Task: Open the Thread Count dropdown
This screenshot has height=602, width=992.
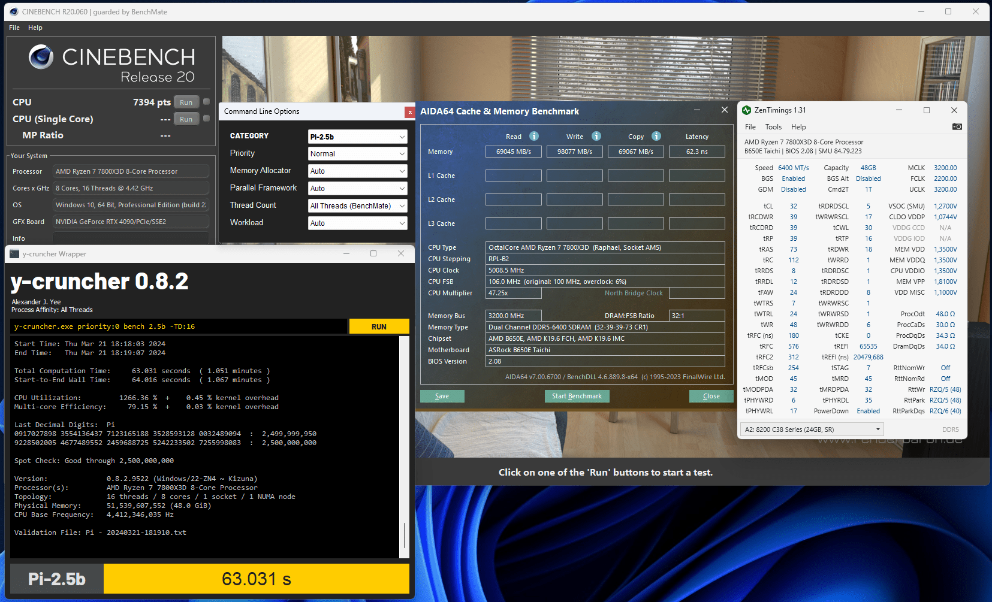Action: pos(358,206)
